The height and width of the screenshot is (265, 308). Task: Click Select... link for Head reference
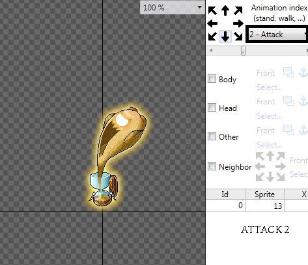click(270, 116)
